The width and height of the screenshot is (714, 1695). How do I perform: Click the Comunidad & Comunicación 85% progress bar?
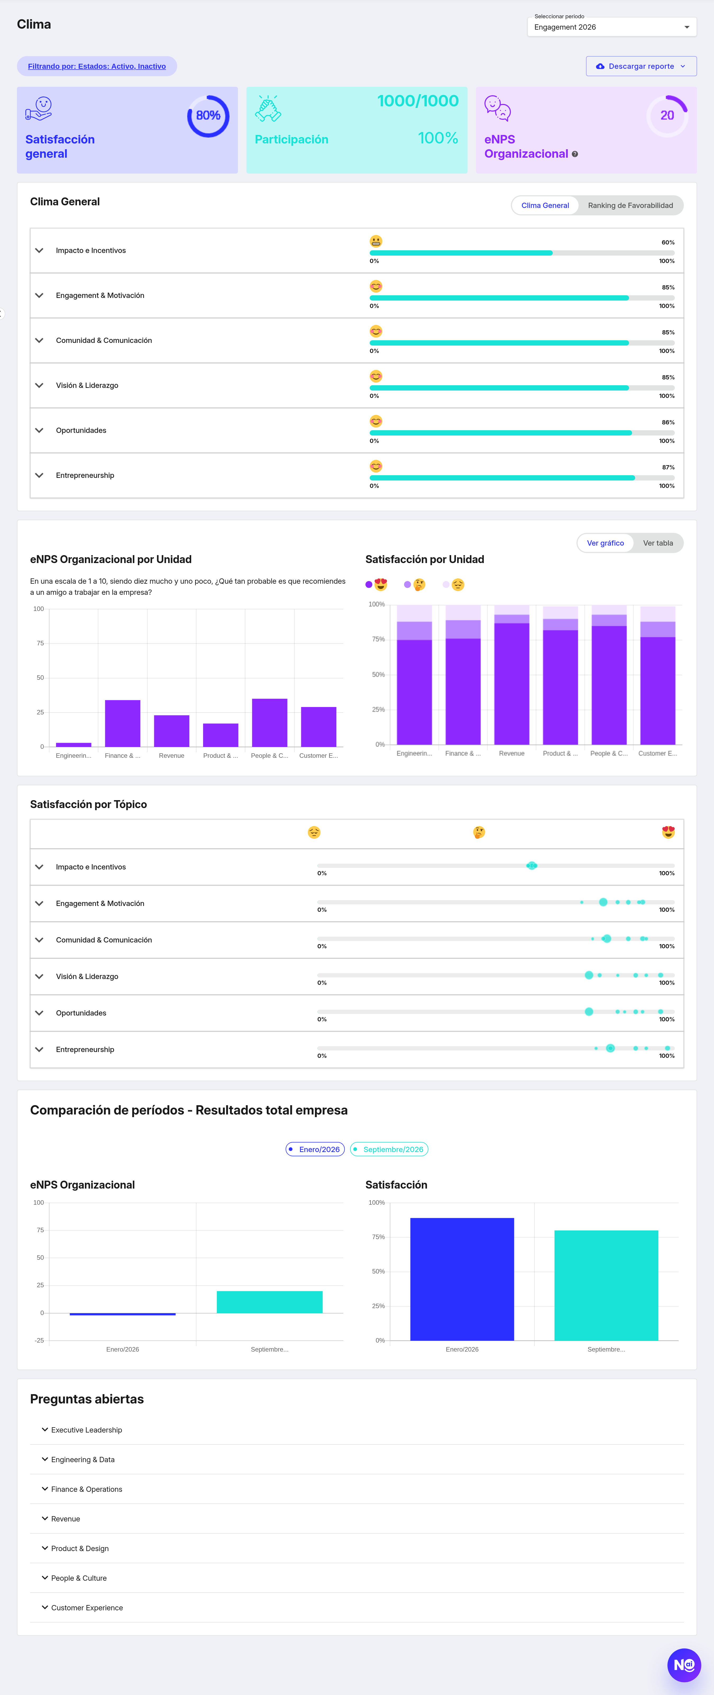(522, 343)
